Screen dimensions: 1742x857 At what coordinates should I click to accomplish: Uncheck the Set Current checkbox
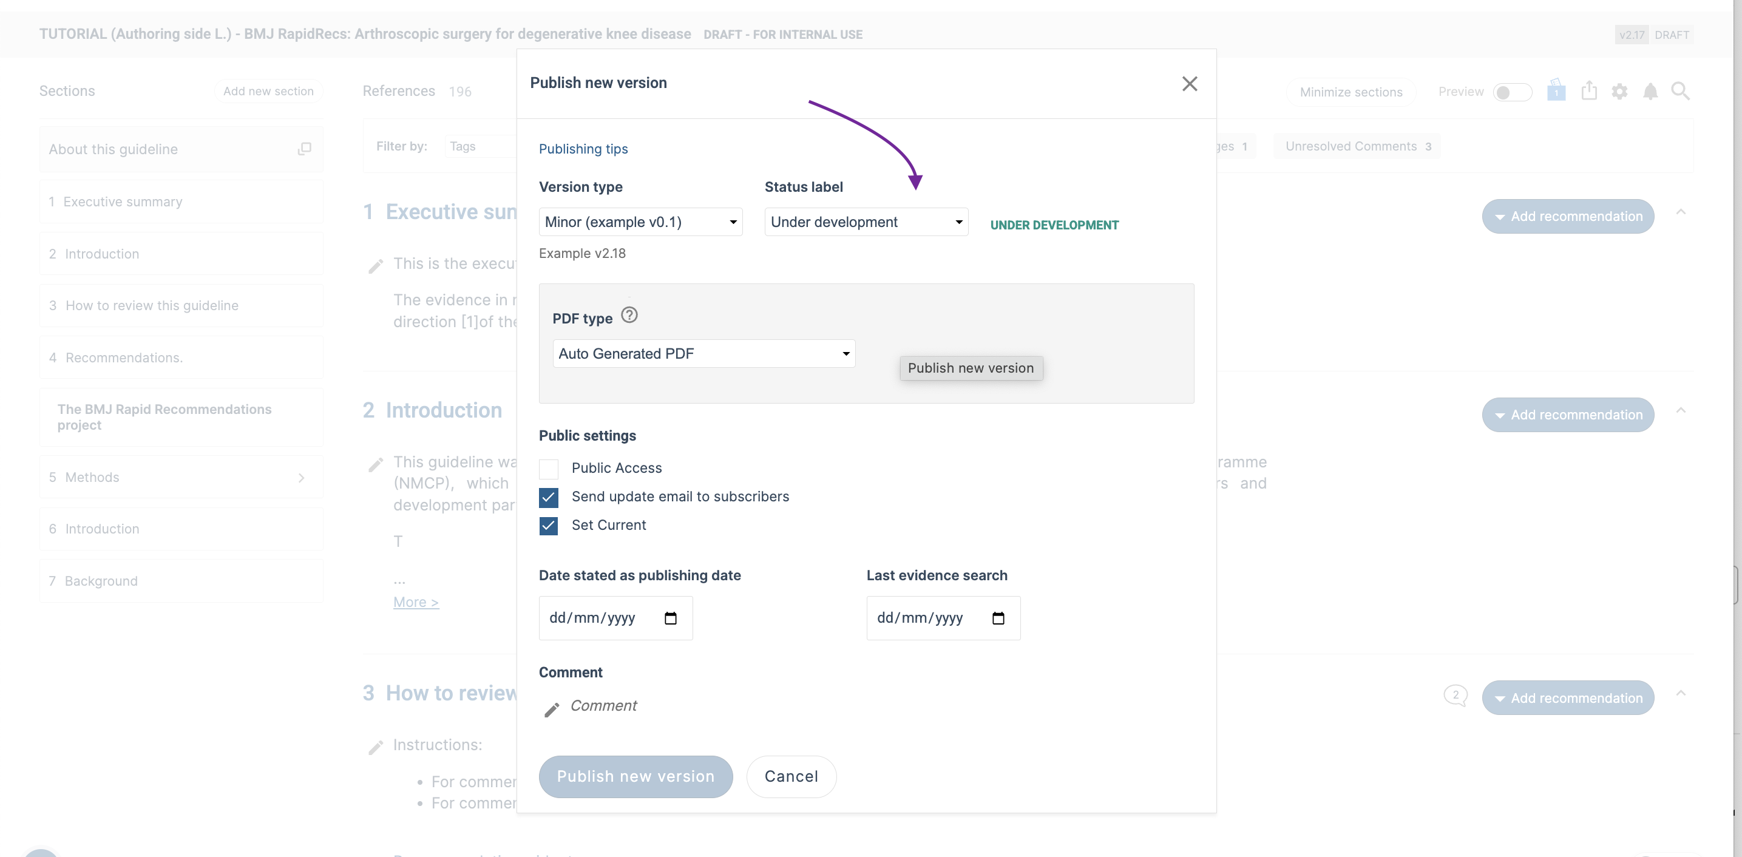click(549, 526)
